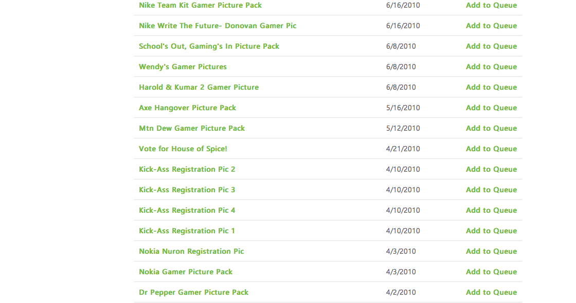Open Kick-Ass Registration Pic 2

click(x=187, y=169)
